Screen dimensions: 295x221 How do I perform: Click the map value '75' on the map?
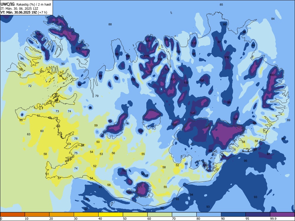click(76, 153)
